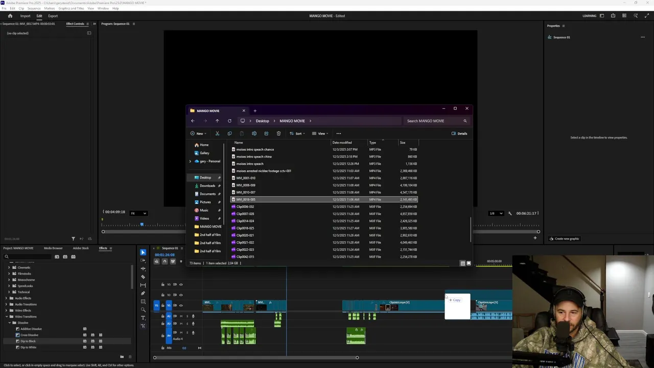Toggle track output eye for V3

(x=181, y=285)
